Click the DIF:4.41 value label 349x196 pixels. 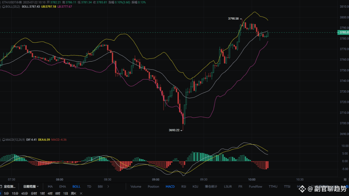[32, 140]
